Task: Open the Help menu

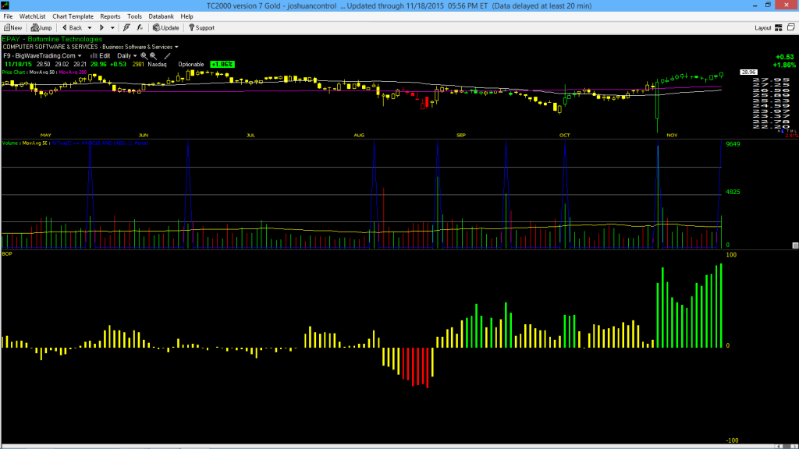Action: click(187, 16)
